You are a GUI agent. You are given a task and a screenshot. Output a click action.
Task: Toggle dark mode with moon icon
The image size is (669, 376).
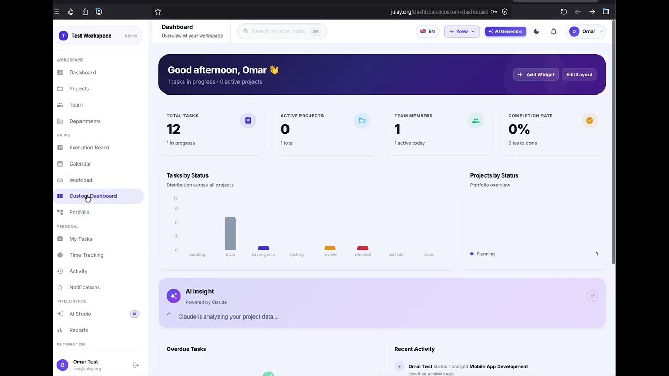coord(536,31)
